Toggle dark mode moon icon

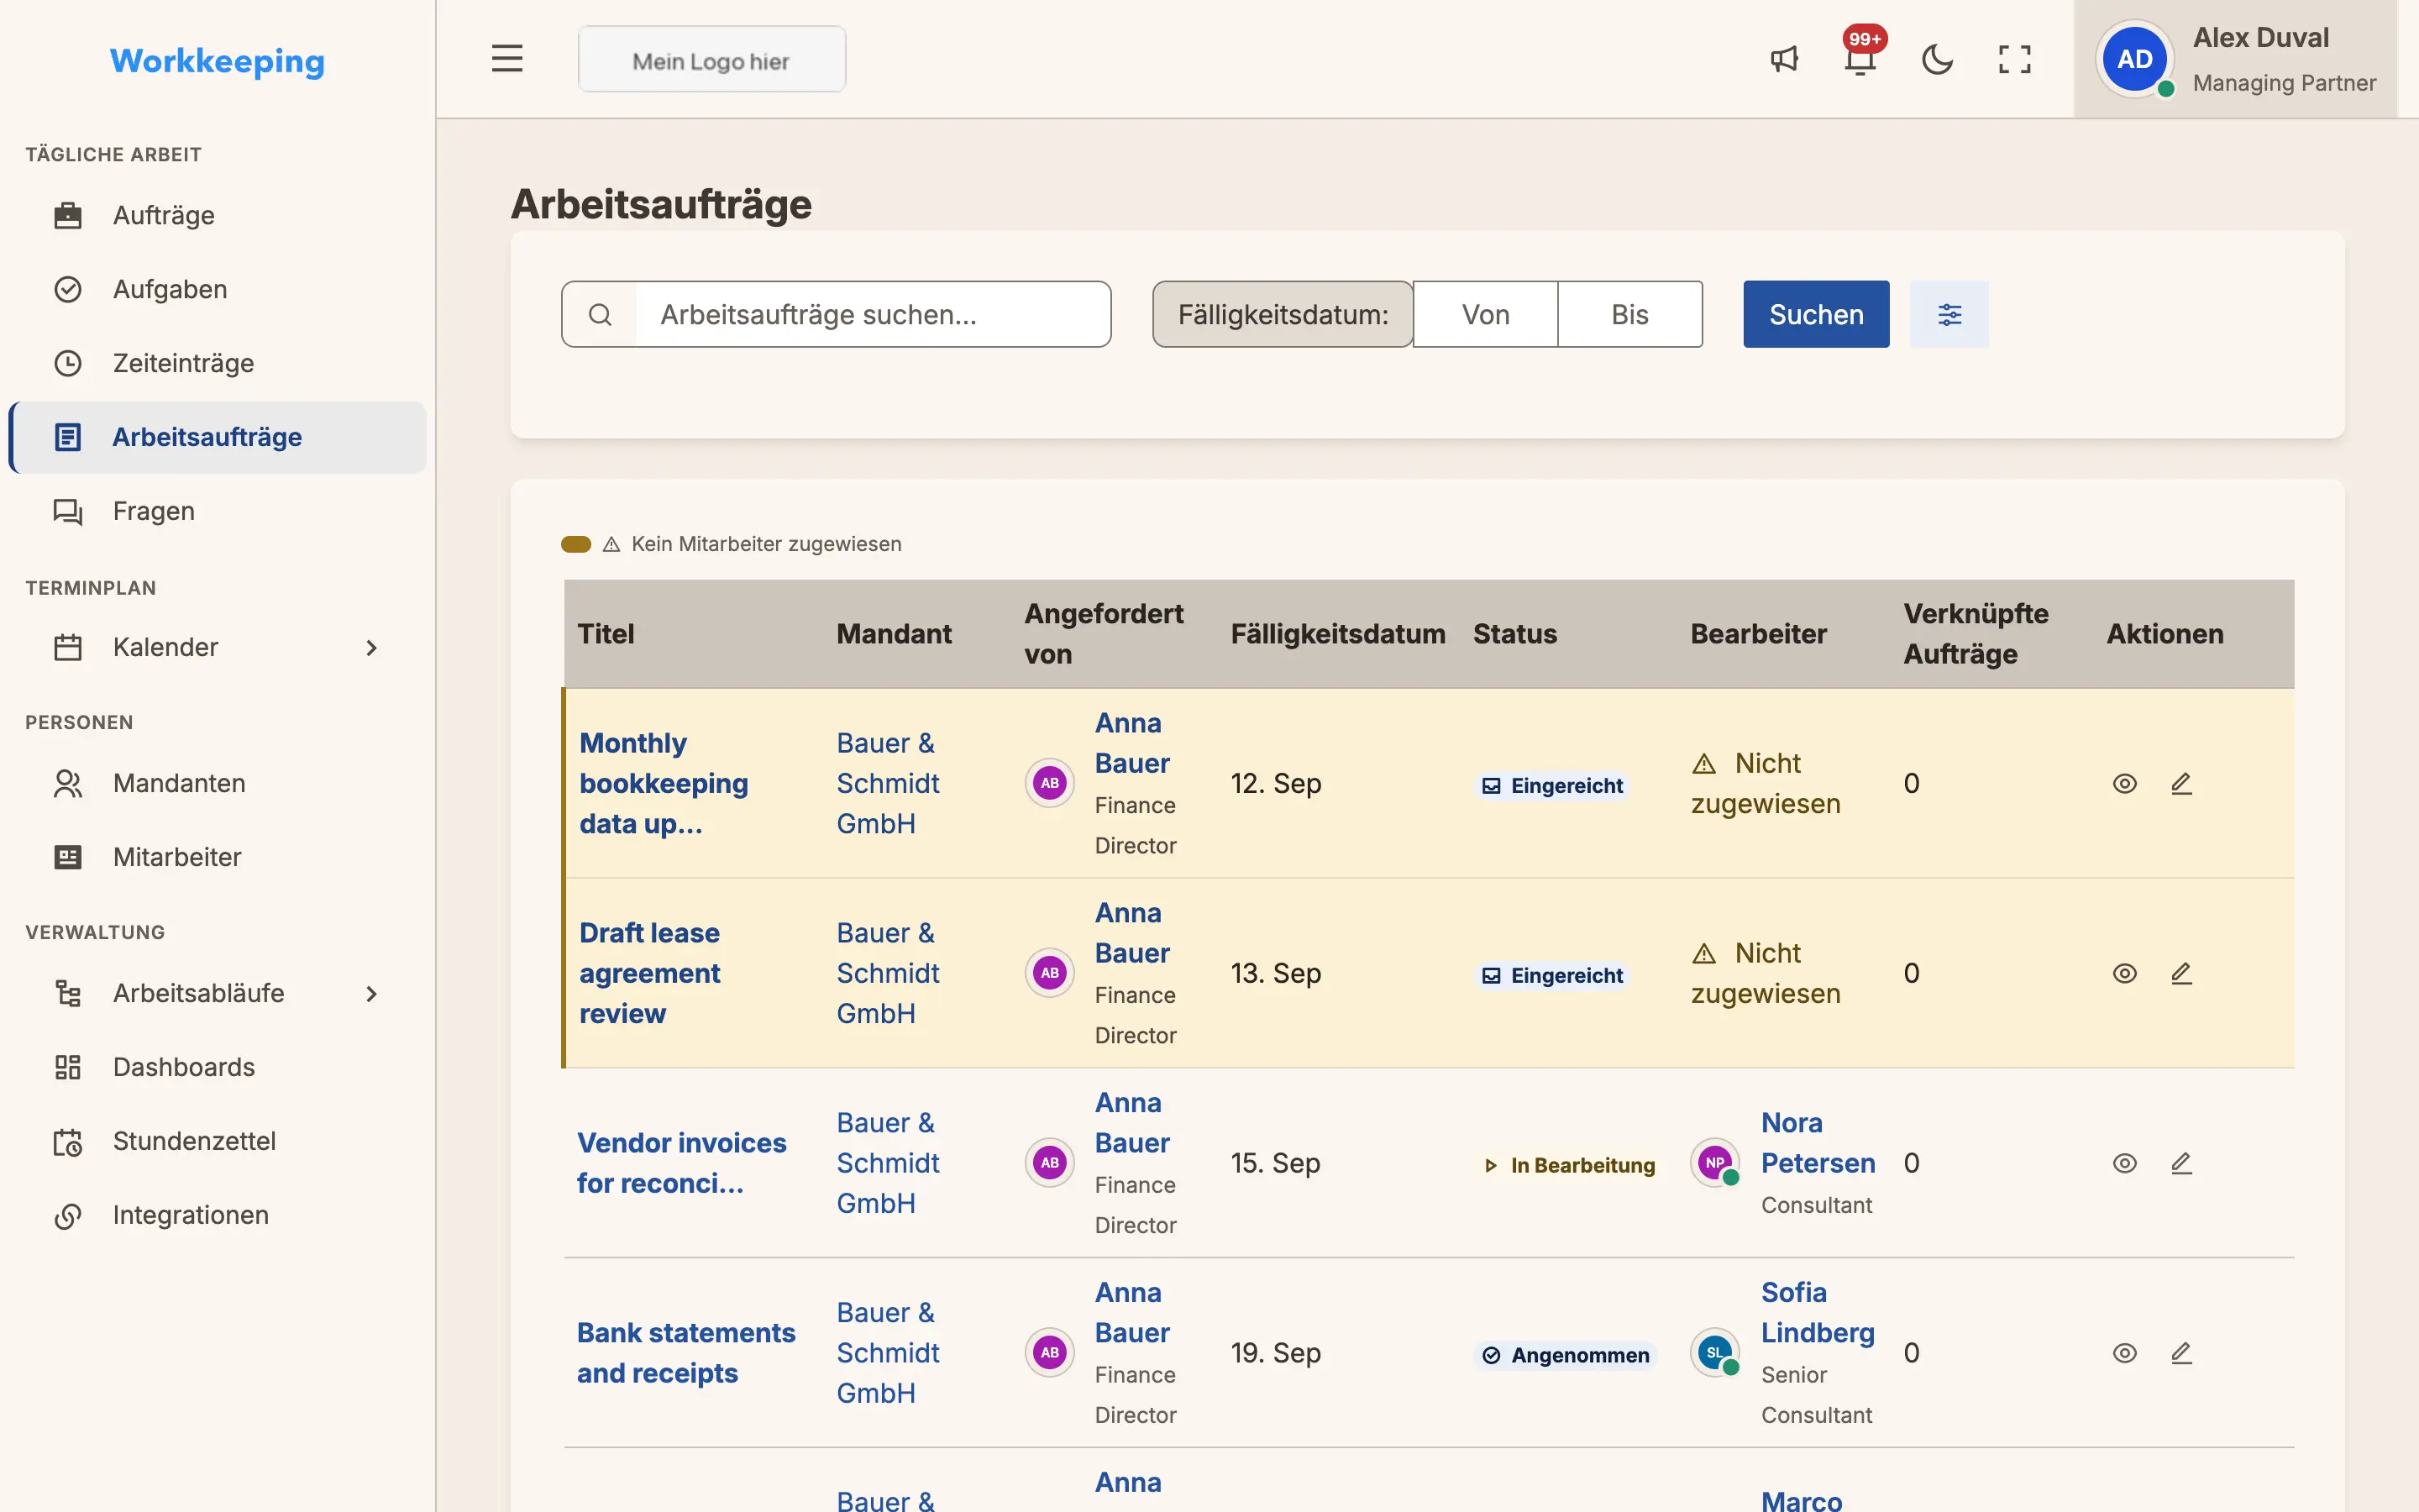pos(1937,59)
